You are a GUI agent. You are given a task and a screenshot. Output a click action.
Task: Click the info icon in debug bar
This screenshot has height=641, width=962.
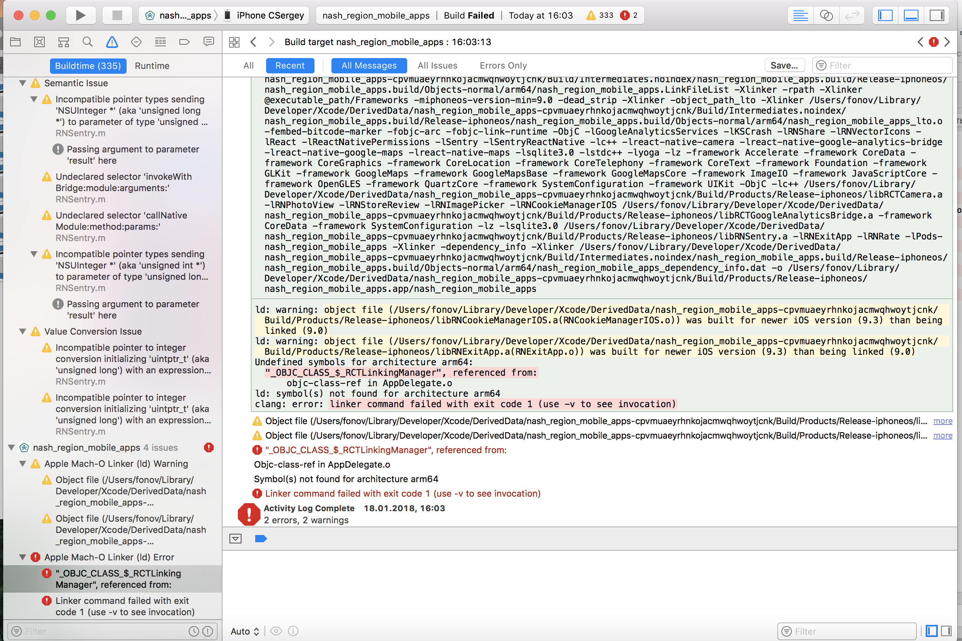tap(293, 631)
